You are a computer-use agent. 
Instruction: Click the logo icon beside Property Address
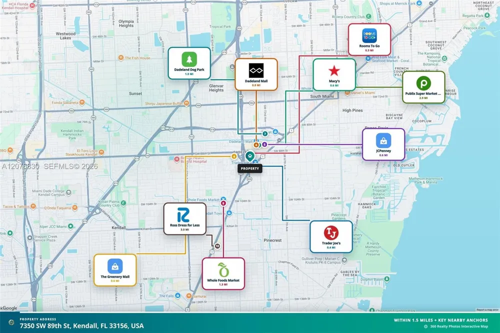pos(11,322)
